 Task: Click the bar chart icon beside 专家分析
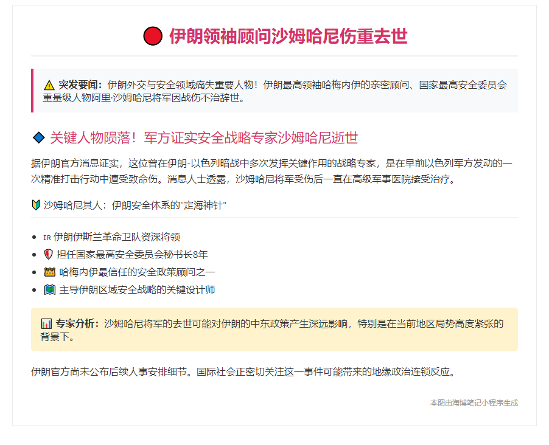point(46,324)
